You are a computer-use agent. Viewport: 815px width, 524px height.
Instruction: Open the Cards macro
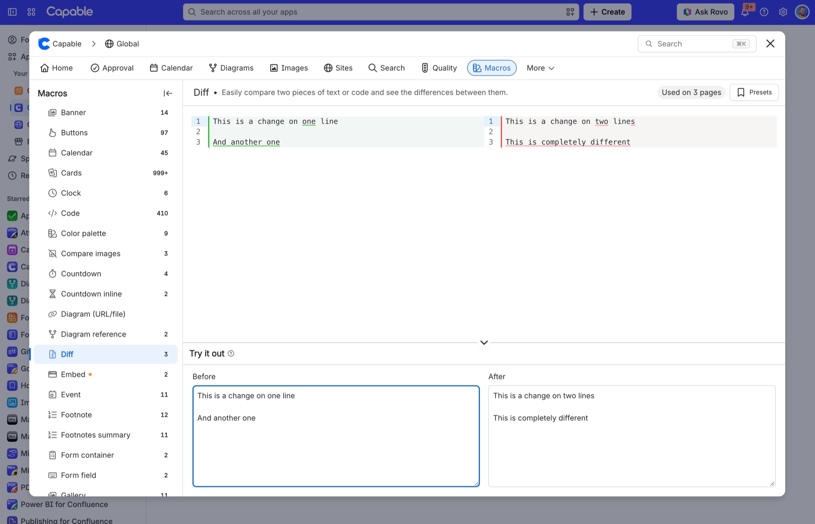tap(106, 173)
